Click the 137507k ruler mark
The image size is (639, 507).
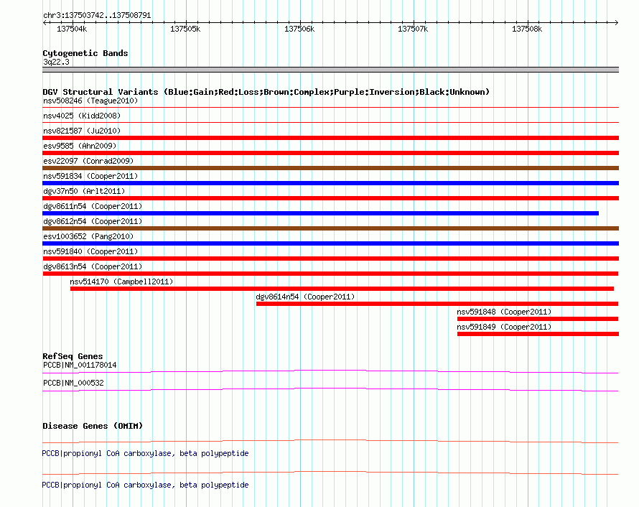tap(413, 29)
